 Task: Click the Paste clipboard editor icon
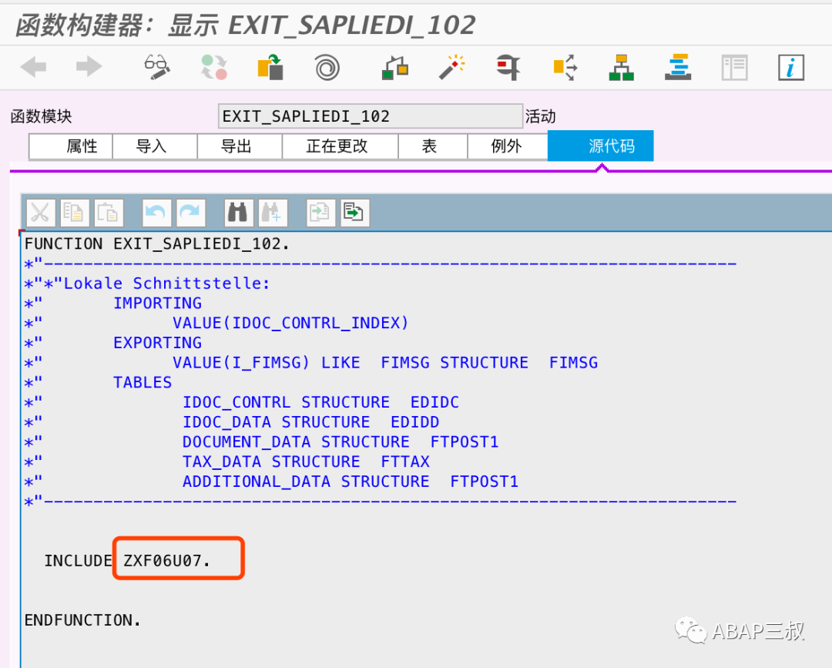click(109, 213)
